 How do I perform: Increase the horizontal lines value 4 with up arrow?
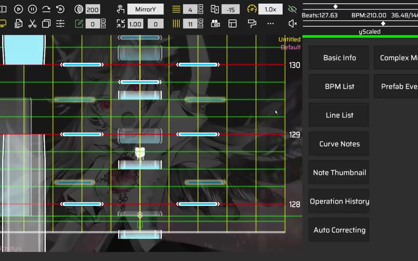point(201,7)
